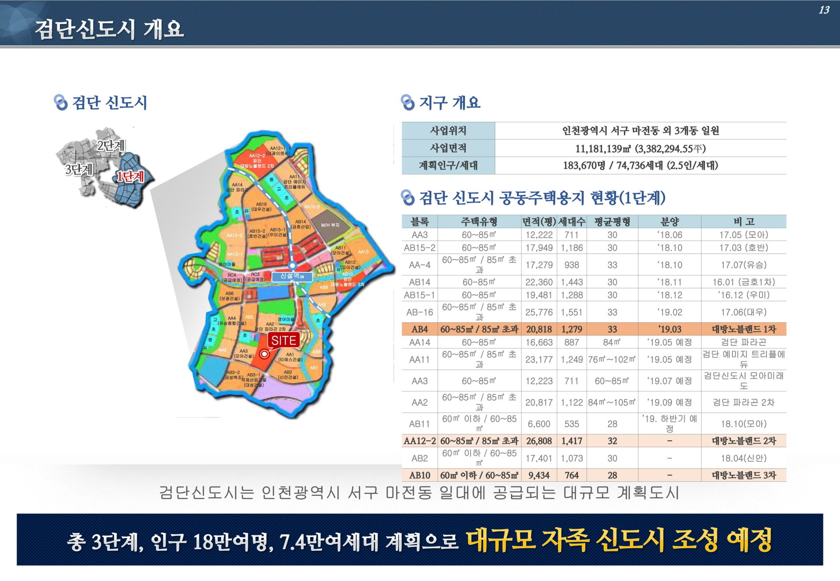Click the AB10 대방노블랜드 3차 block on map
Screen dimensions: 840x581
pos(347,280)
